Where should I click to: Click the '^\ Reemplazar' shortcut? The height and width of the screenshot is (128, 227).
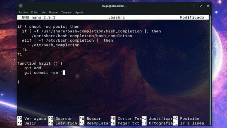point(95,123)
